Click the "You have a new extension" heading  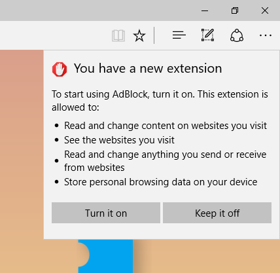148,69
